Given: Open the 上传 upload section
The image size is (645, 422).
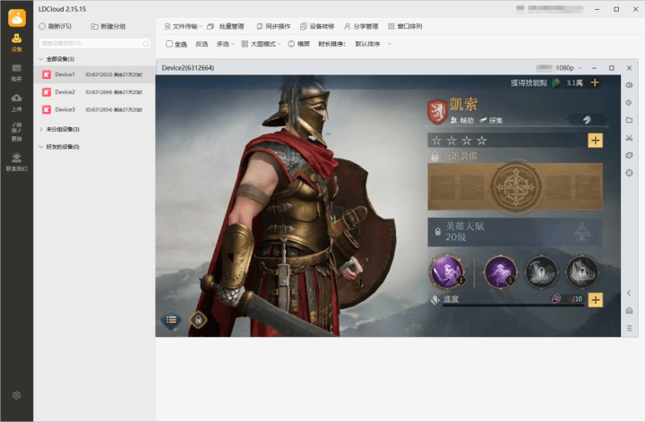Looking at the screenshot, I should [16, 103].
